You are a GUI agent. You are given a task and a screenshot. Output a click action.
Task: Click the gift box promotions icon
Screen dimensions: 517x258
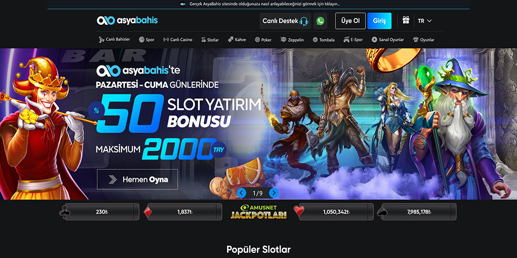tap(406, 21)
